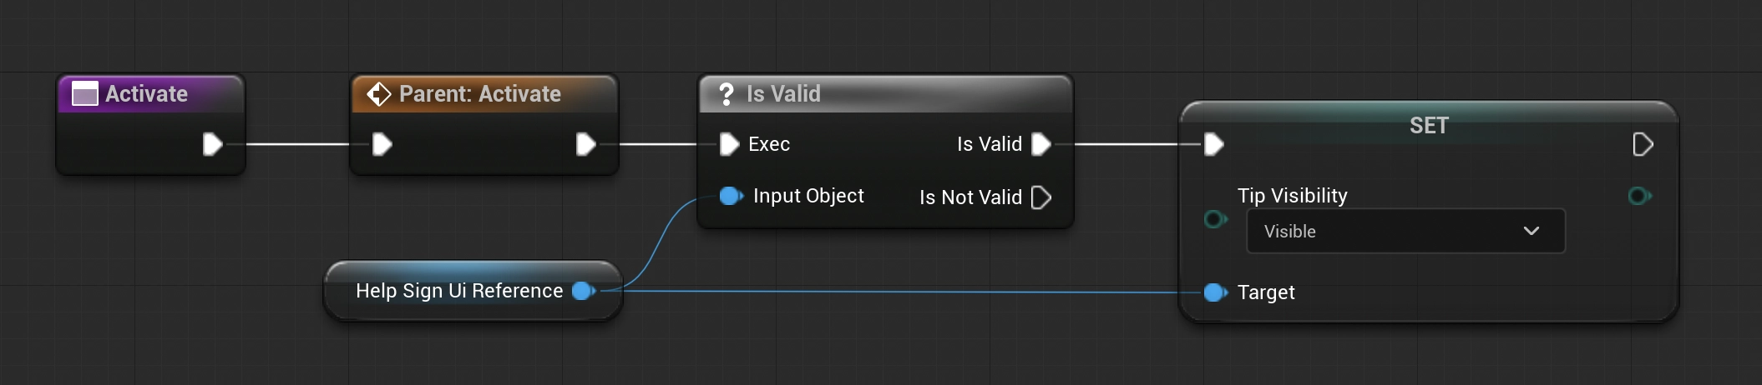Click the Is Valid node's Exec input pin
This screenshot has width=1762, height=385.
[x=729, y=145]
